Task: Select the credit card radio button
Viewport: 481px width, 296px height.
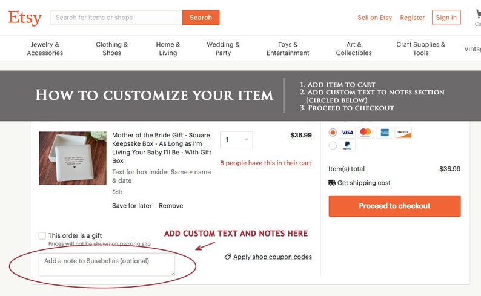Action: 333,133
